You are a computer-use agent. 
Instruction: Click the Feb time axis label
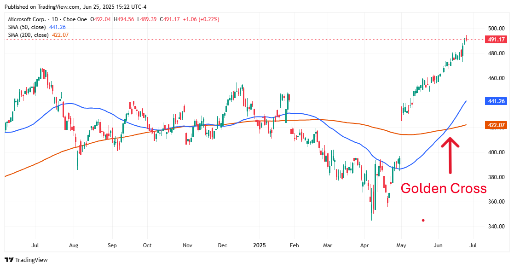[x=295, y=245]
